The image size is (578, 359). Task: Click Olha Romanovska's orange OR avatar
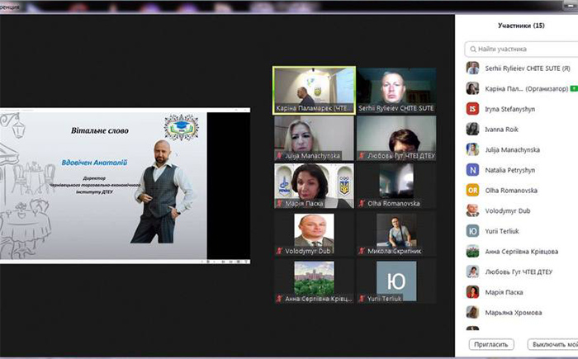(x=472, y=190)
